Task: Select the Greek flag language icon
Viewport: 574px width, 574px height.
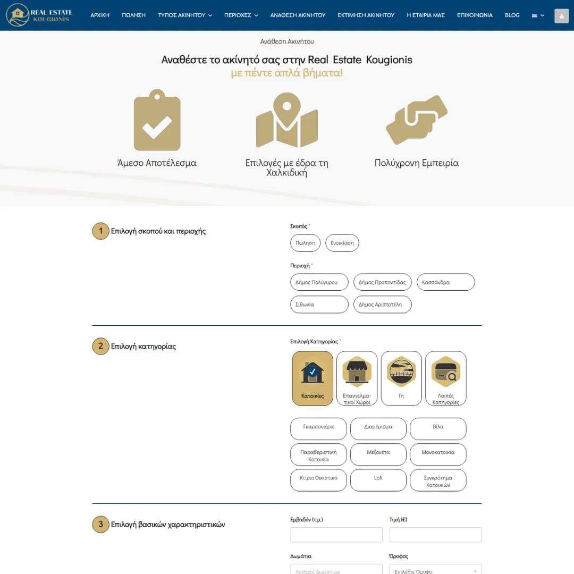Action: click(535, 15)
